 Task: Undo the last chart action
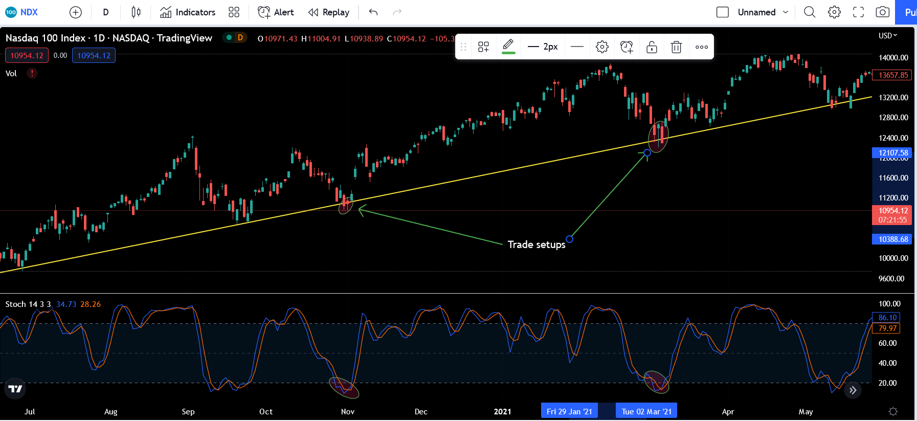(373, 12)
